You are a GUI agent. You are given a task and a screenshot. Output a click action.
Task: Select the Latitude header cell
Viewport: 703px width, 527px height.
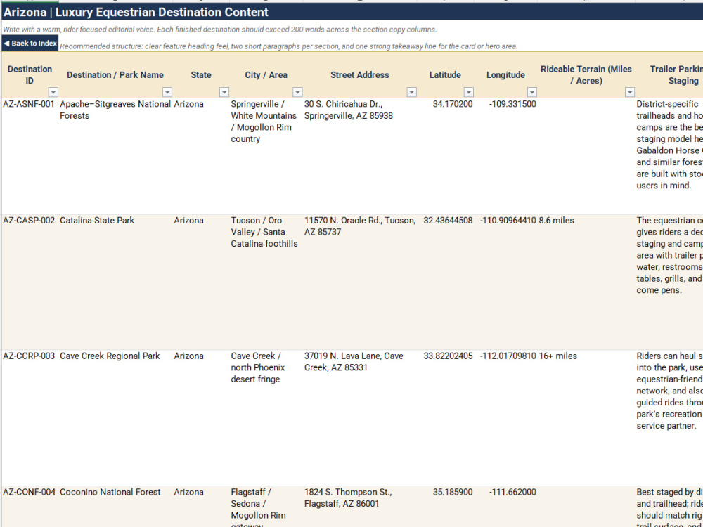(x=445, y=75)
